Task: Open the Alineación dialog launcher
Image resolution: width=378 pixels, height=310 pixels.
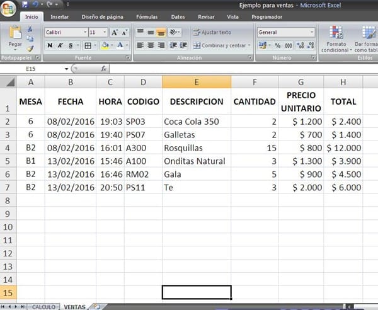Action: pyautogui.click(x=250, y=57)
